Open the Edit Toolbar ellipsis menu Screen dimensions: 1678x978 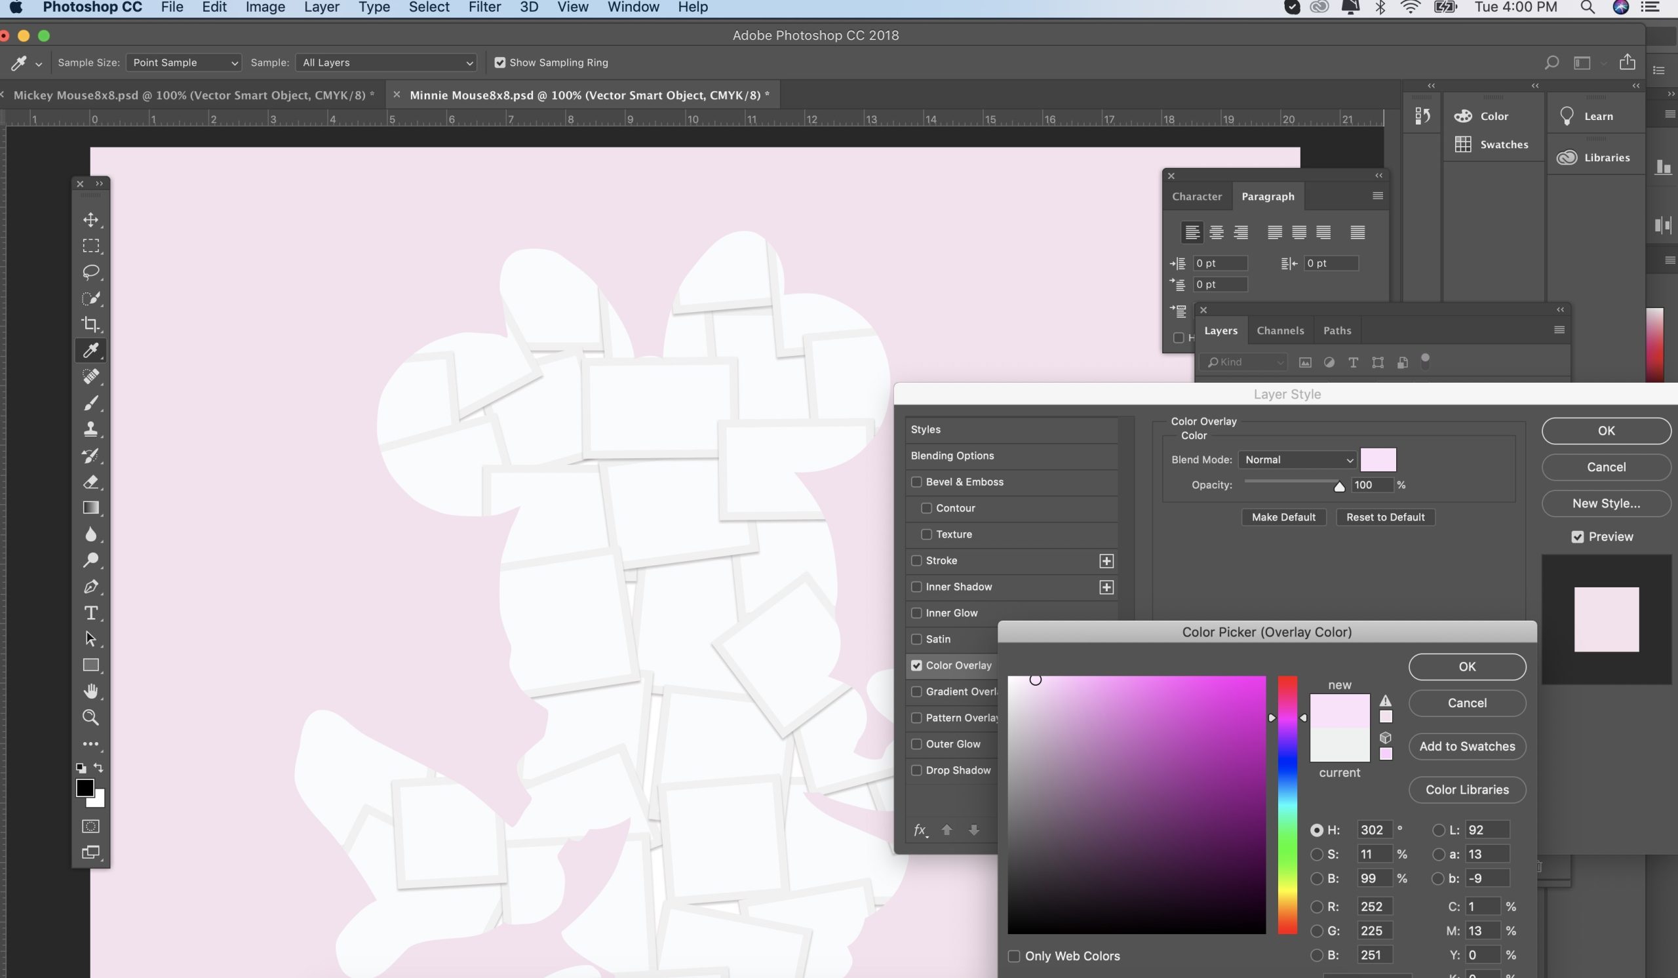[x=90, y=743]
